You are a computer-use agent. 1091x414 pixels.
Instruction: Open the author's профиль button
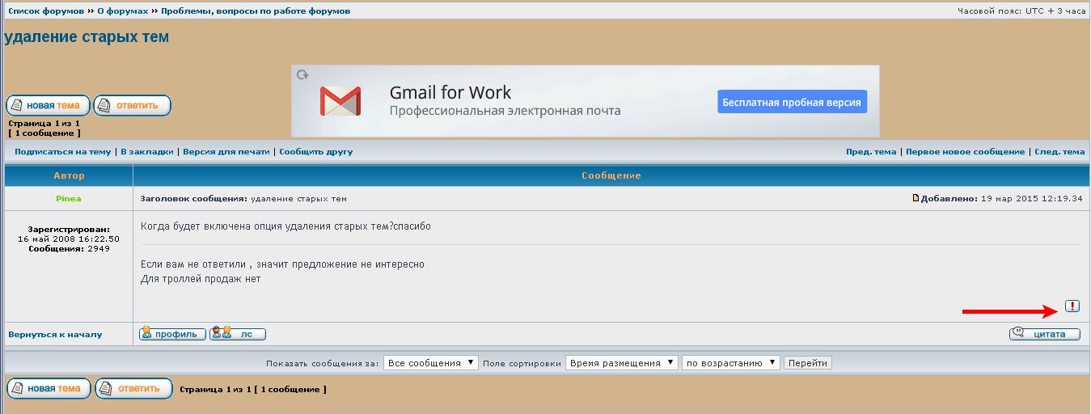[x=172, y=334]
